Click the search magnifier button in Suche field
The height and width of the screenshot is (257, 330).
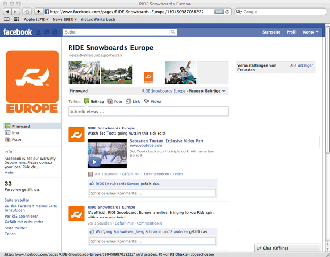pos(173,32)
